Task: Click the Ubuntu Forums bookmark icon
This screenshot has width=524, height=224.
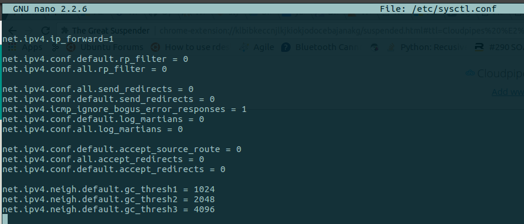Action: (70, 47)
